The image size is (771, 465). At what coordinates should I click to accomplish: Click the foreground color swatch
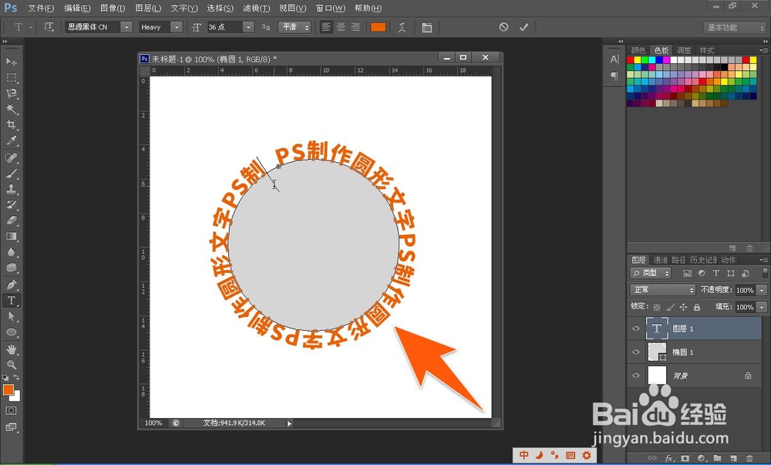click(8, 389)
